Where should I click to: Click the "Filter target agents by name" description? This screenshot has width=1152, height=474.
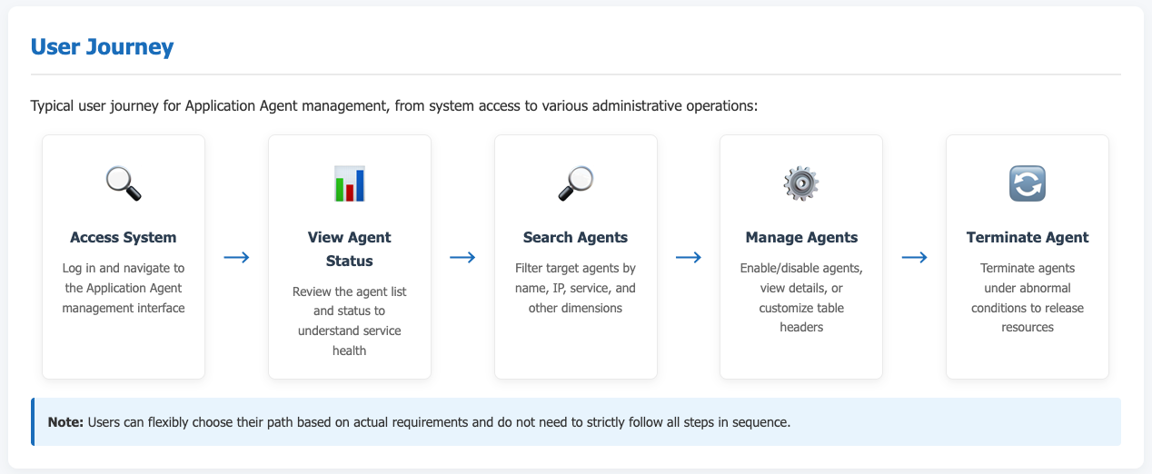575,288
